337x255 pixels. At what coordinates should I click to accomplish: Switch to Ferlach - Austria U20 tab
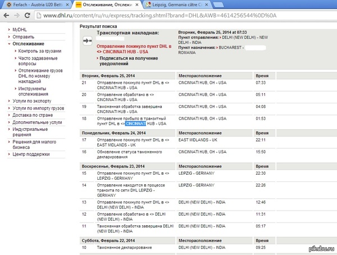click(38, 4)
